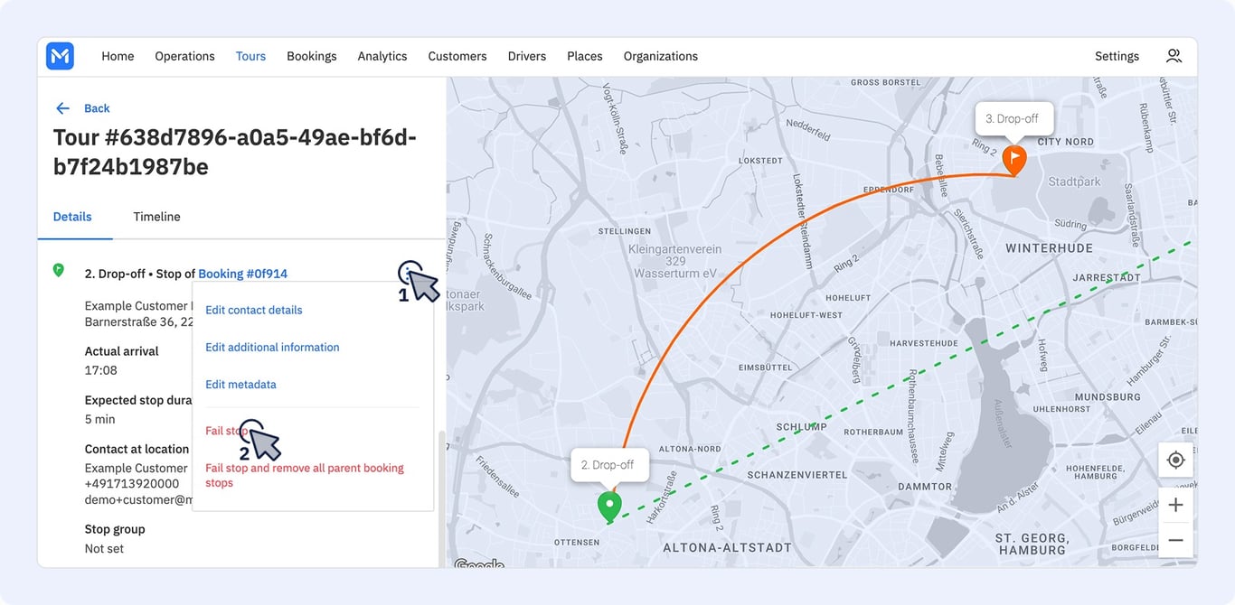
Task: Click the ALTONA-ALTSTADT map label
Action: (727, 547)
